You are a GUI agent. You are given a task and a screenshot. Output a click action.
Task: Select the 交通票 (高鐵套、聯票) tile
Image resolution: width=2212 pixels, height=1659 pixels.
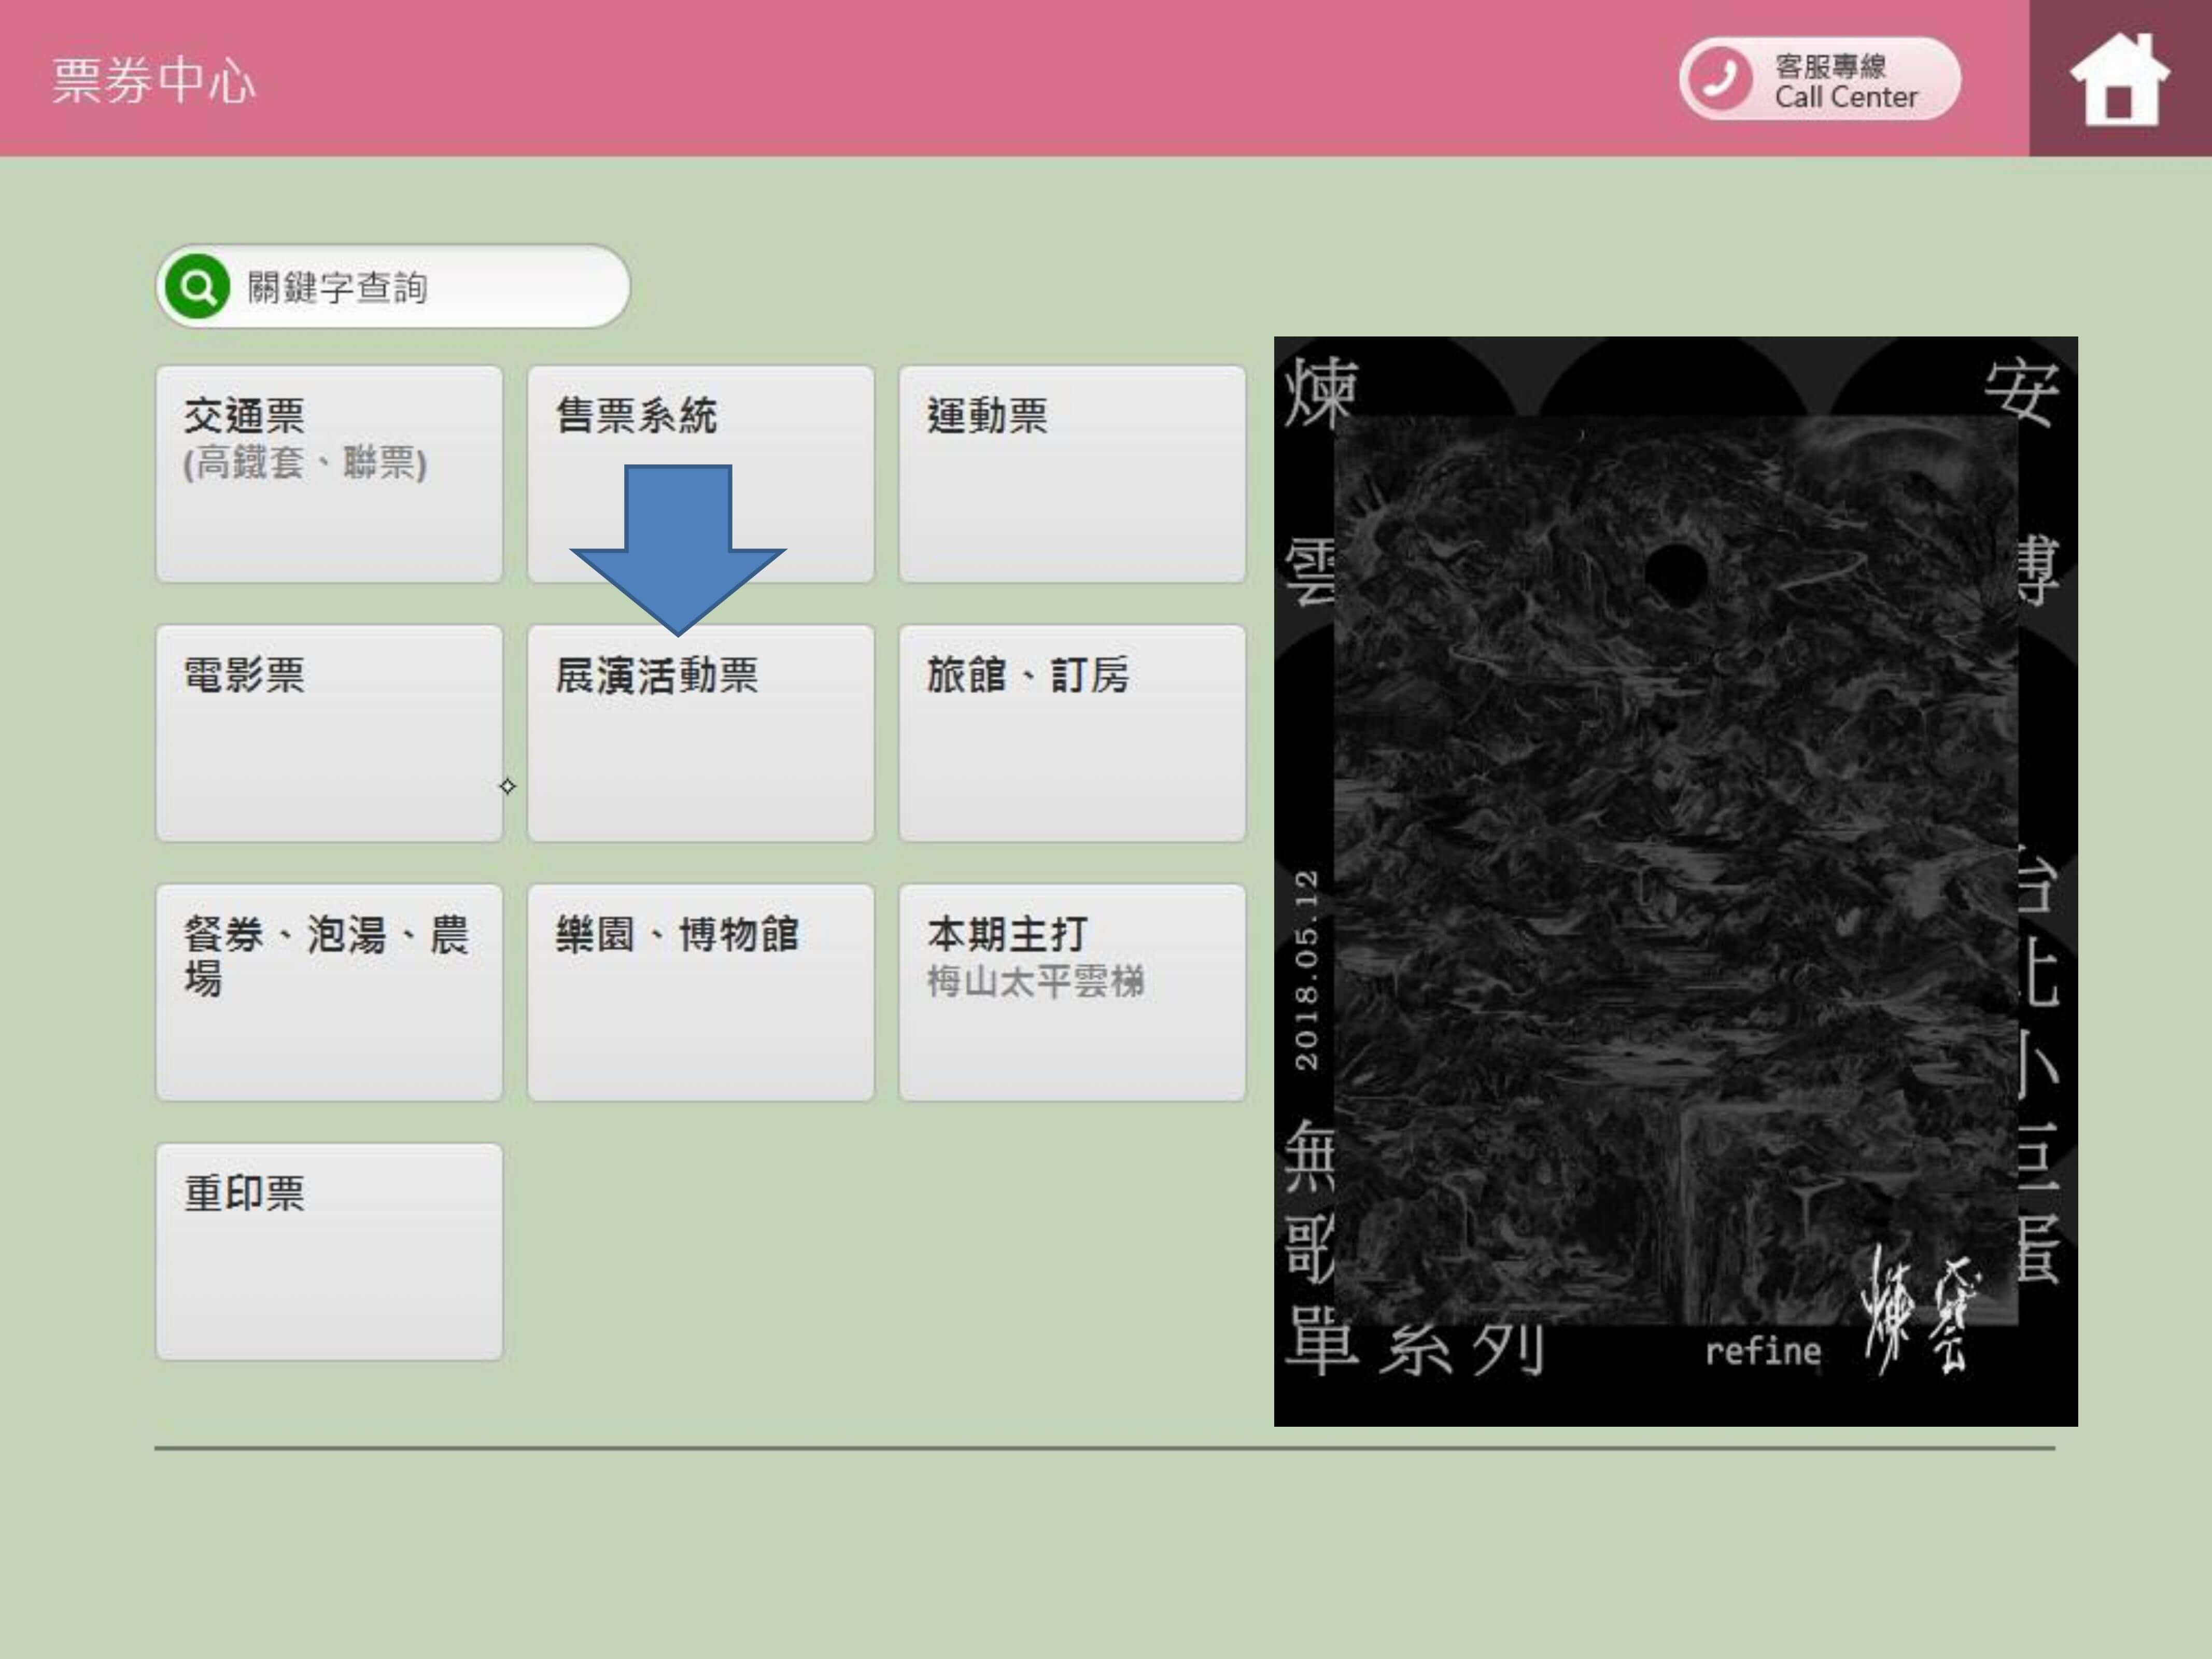pyautogui.click(x=329, y=474)
